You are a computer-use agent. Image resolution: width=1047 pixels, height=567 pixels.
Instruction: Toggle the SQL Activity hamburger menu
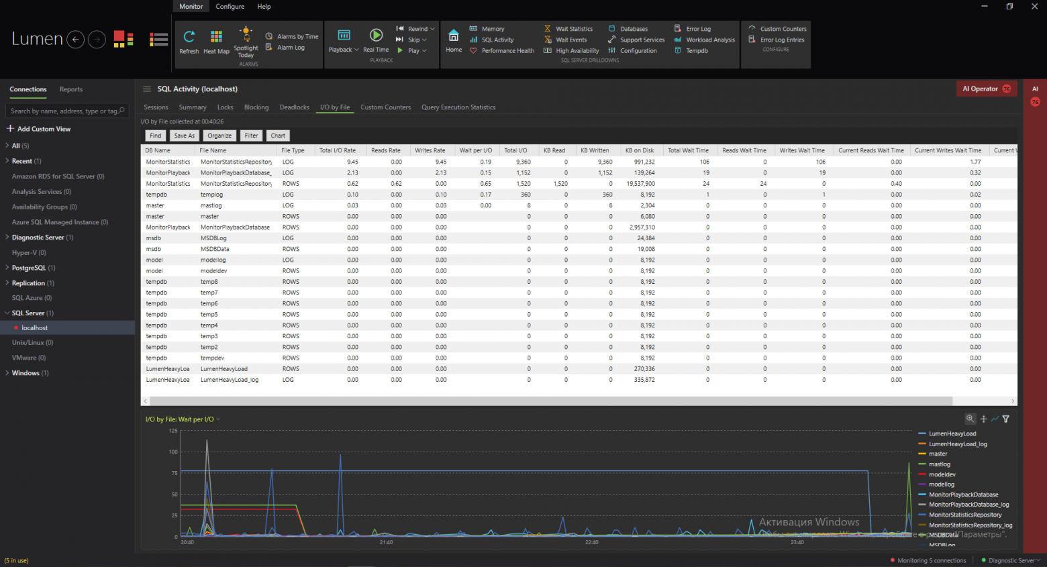coord(147,89)
